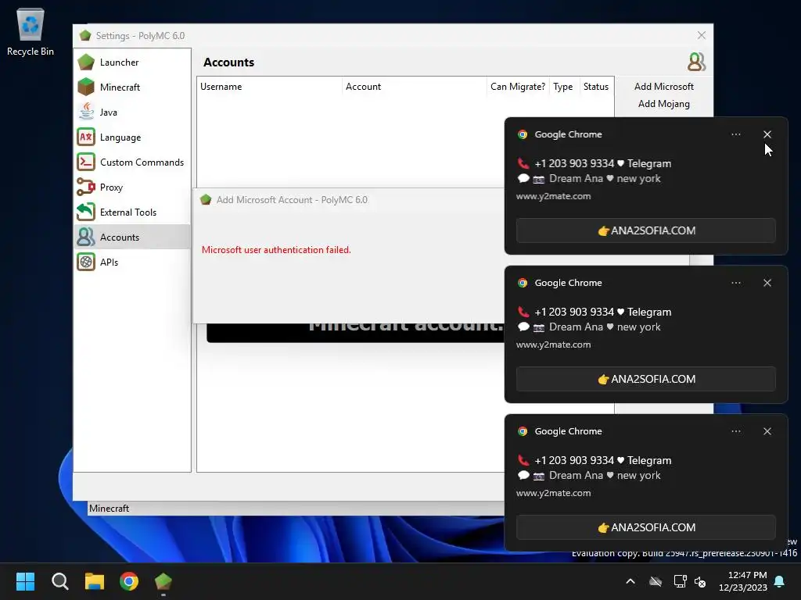Close the top Google Chrome notification
801x600 pixels.
click(x=767, y=134)
